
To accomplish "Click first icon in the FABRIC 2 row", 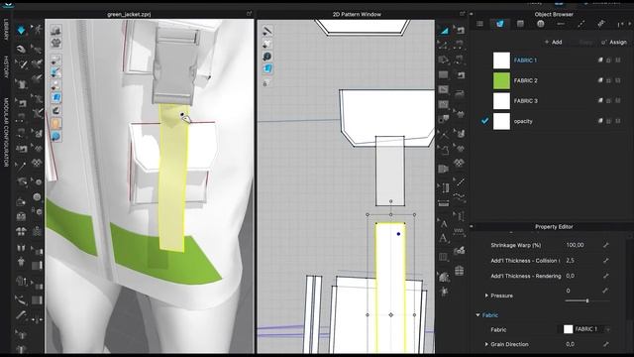I will coord(600,80).
